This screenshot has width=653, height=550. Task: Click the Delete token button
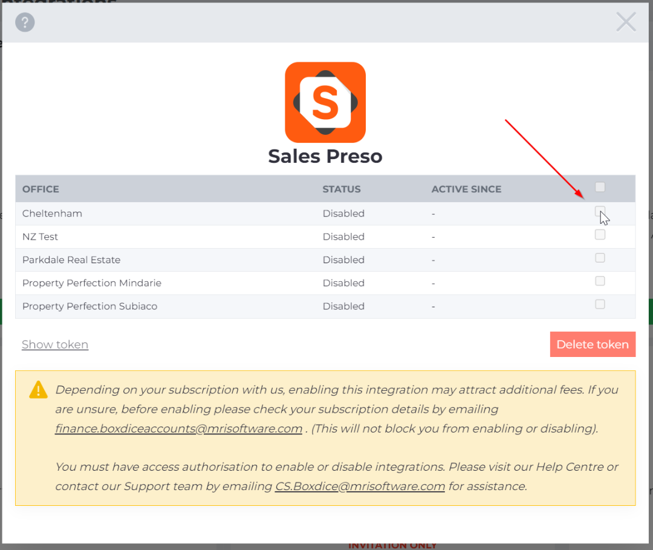pos(593,344)
